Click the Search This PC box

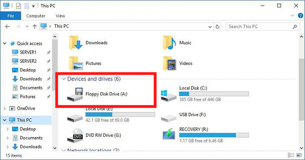(x=262, y=27)
